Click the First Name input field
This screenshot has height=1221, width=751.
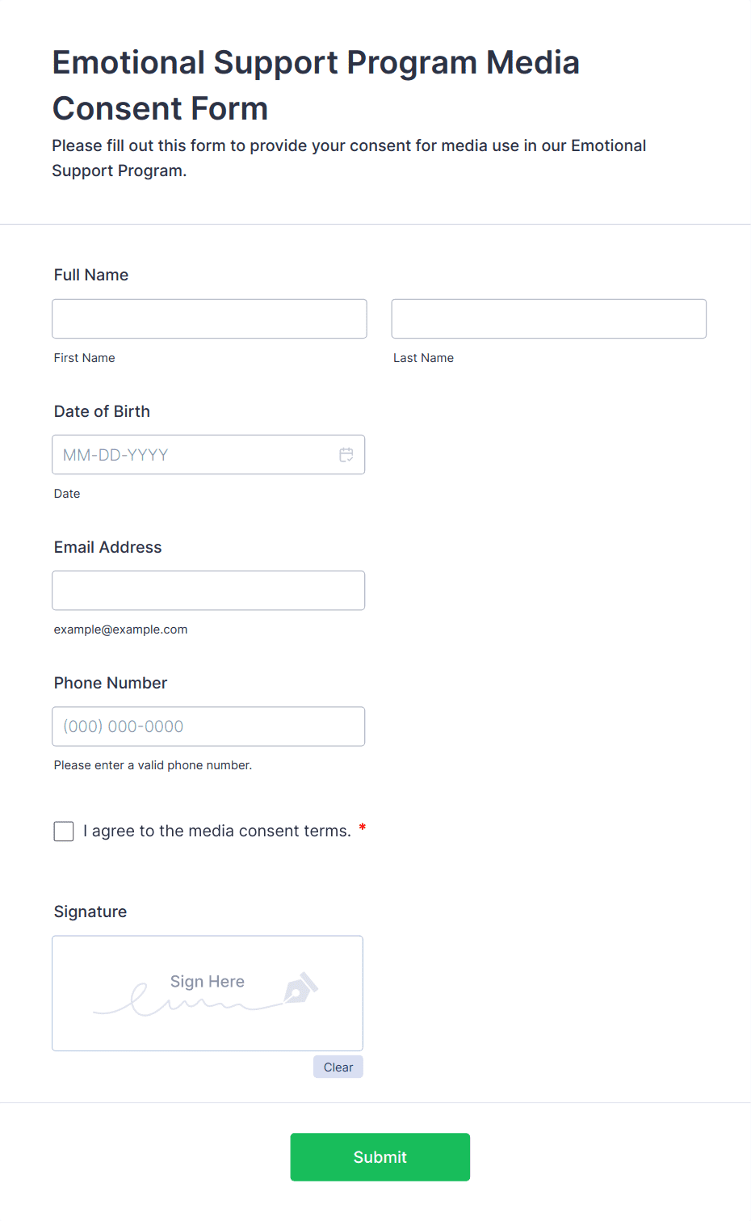click(x=209, y=319)
